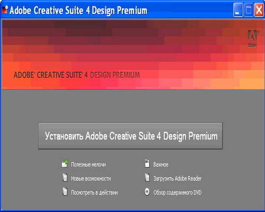Install Adobe Creative Suite 4 Design Premium
Viewport: 265px width, 212px height.
coord(130,136)
